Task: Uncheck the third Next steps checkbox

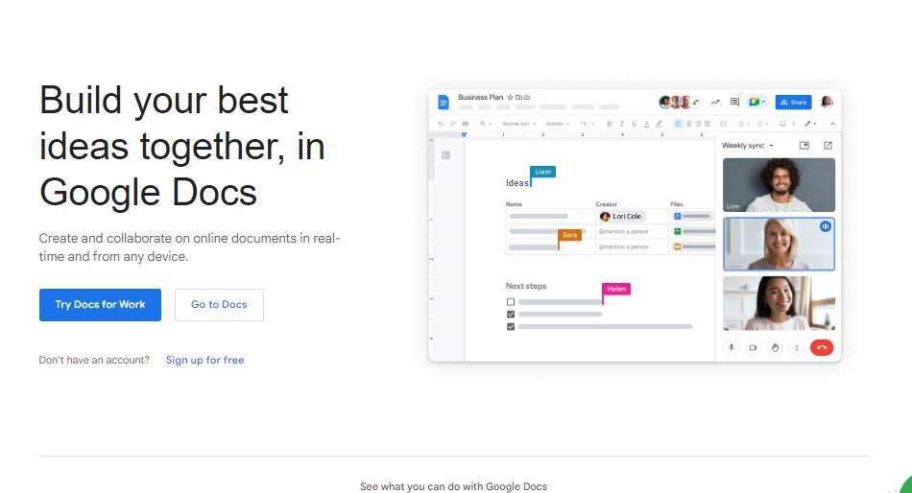Action: [511, 327]
